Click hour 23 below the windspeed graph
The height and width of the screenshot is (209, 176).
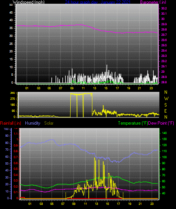pos(151,88)
